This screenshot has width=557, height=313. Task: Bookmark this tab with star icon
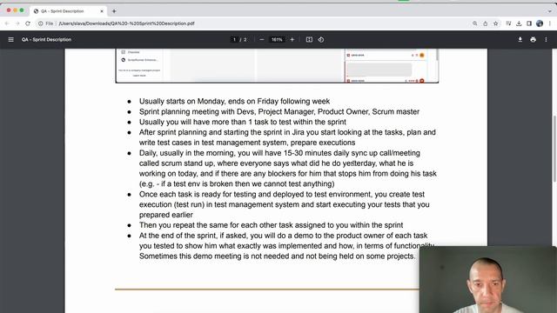coord(495,23)
